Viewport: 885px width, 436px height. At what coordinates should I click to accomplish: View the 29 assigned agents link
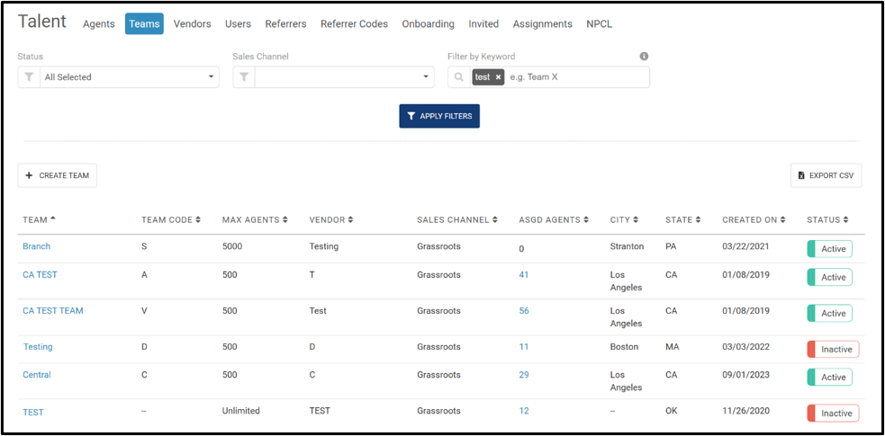524,375
